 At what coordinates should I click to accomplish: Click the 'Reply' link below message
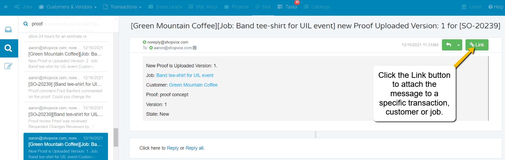click(x=173, y=148)
